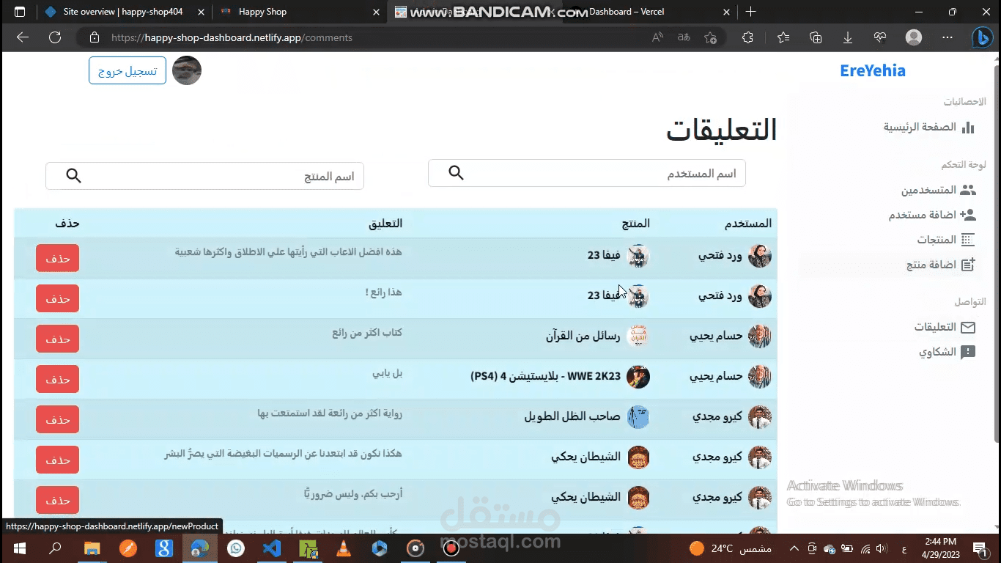Click the المتسخدمين people icon
The width and height of the screenshot is (1001, 563).
click(968, 190)
